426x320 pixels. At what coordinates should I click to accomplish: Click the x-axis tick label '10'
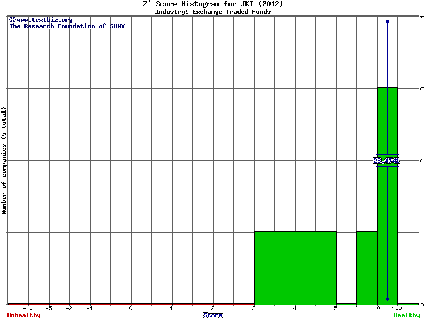pyautogui.click(x=376, y=308)
